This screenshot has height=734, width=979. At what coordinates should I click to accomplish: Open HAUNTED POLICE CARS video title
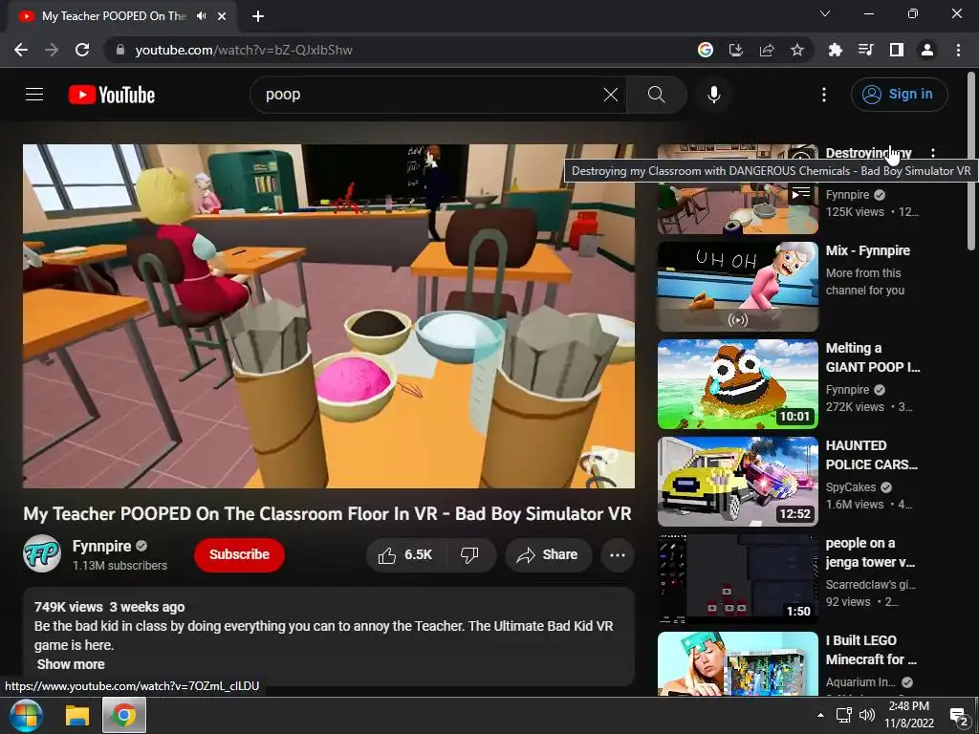pos(872,455)
